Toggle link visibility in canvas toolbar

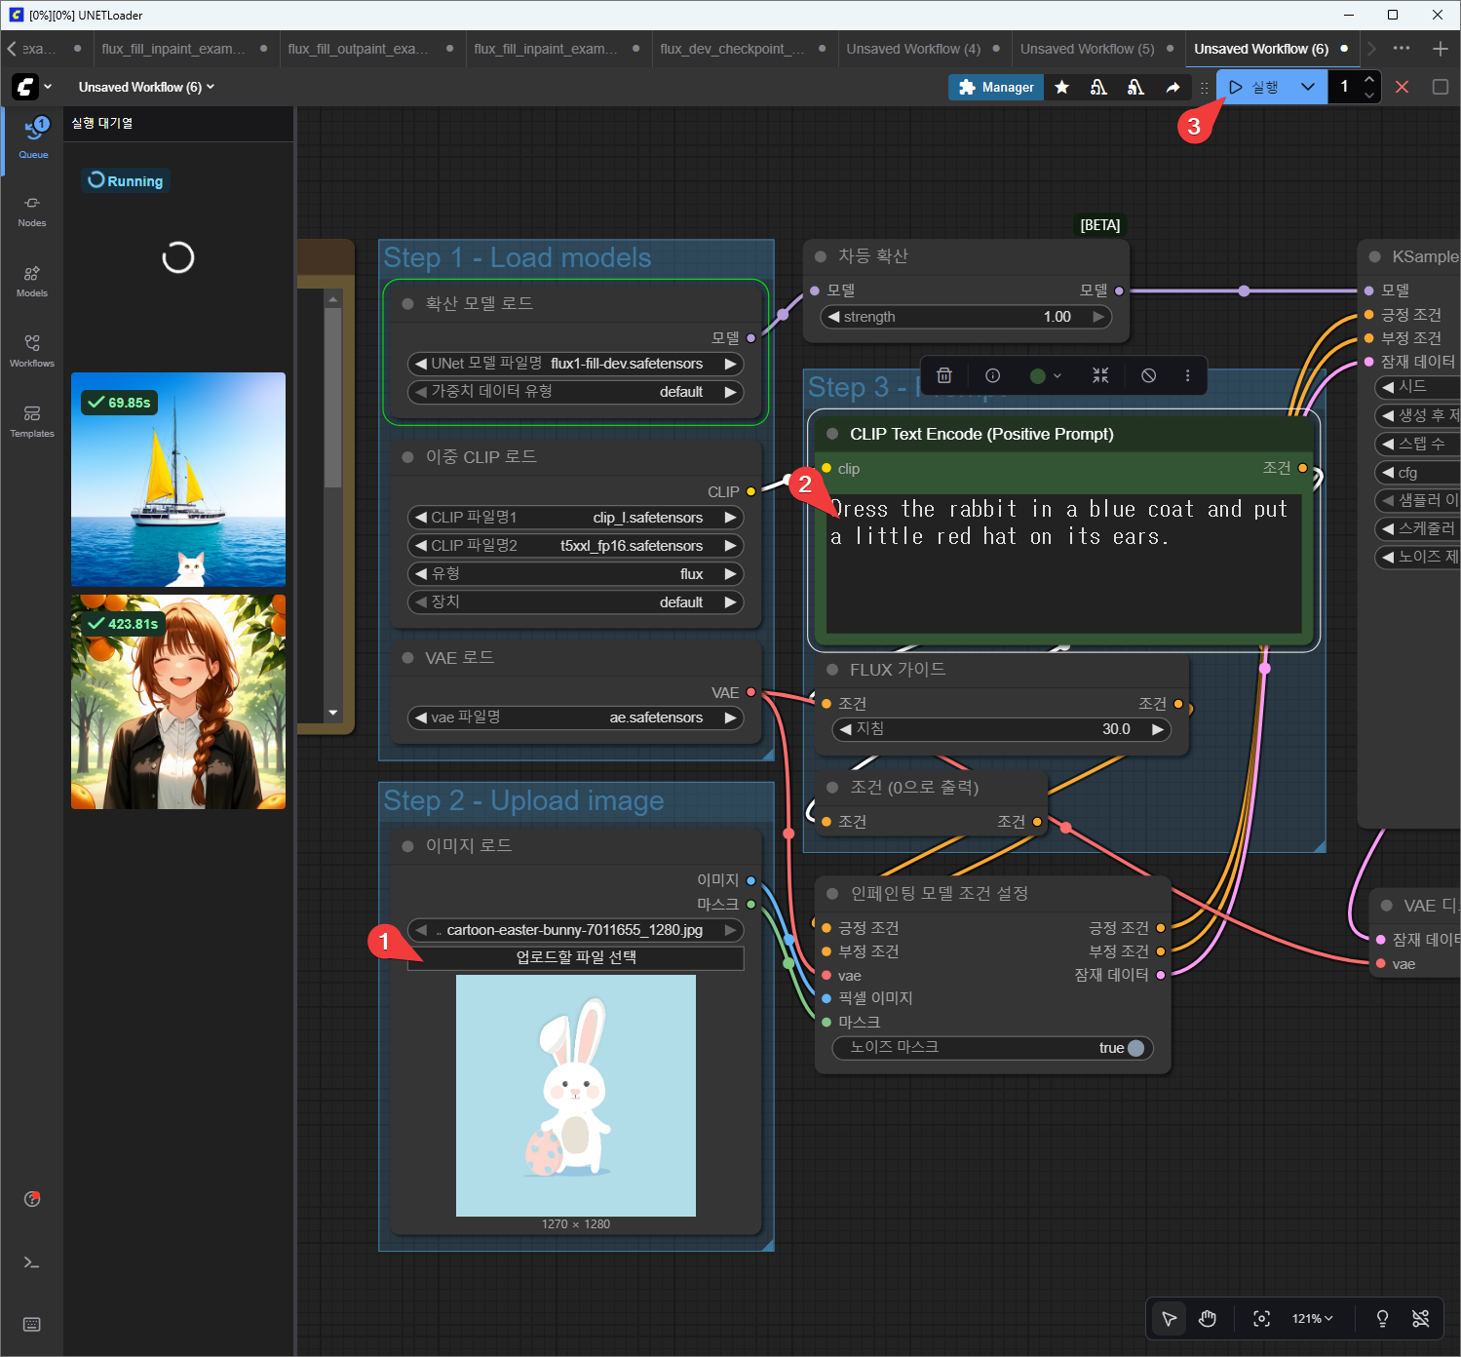(1420, 1319)
